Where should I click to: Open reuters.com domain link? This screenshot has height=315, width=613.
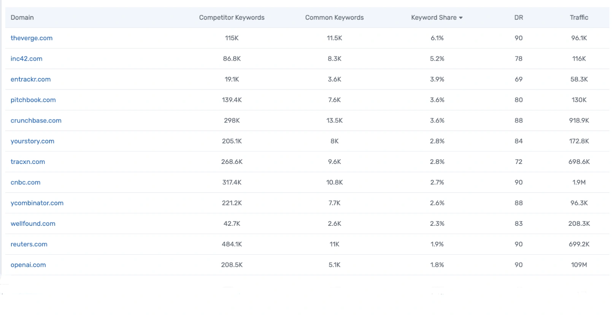pyautogui.click(x=29, y=244)
